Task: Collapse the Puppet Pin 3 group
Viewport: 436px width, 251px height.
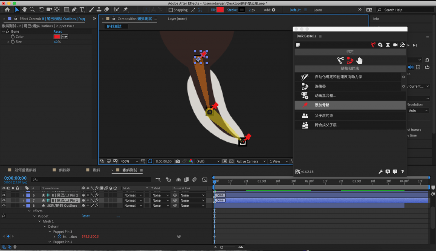Action: coord(50,231)
